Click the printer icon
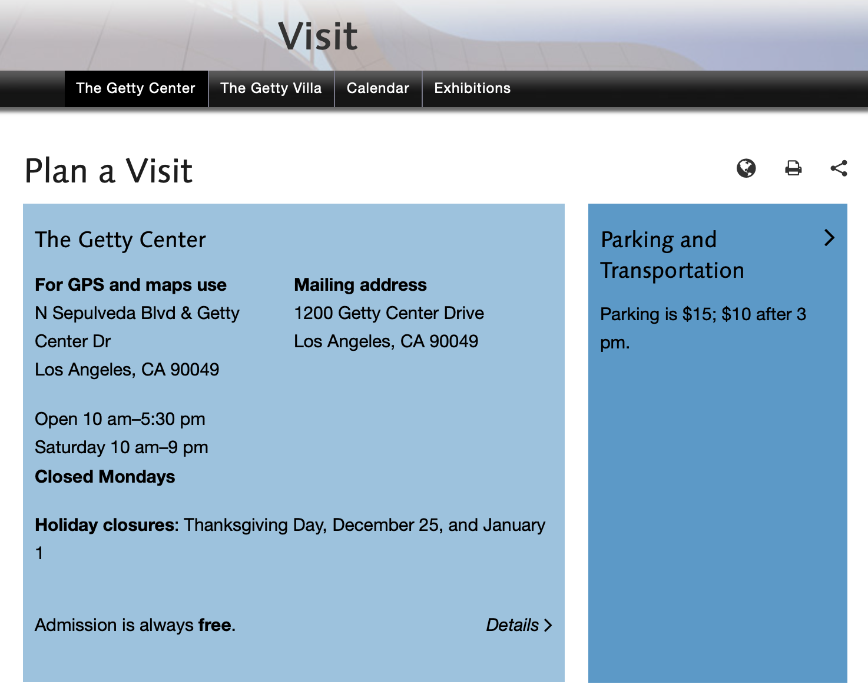Screen dimensions: 868x691 click(793, 168)
